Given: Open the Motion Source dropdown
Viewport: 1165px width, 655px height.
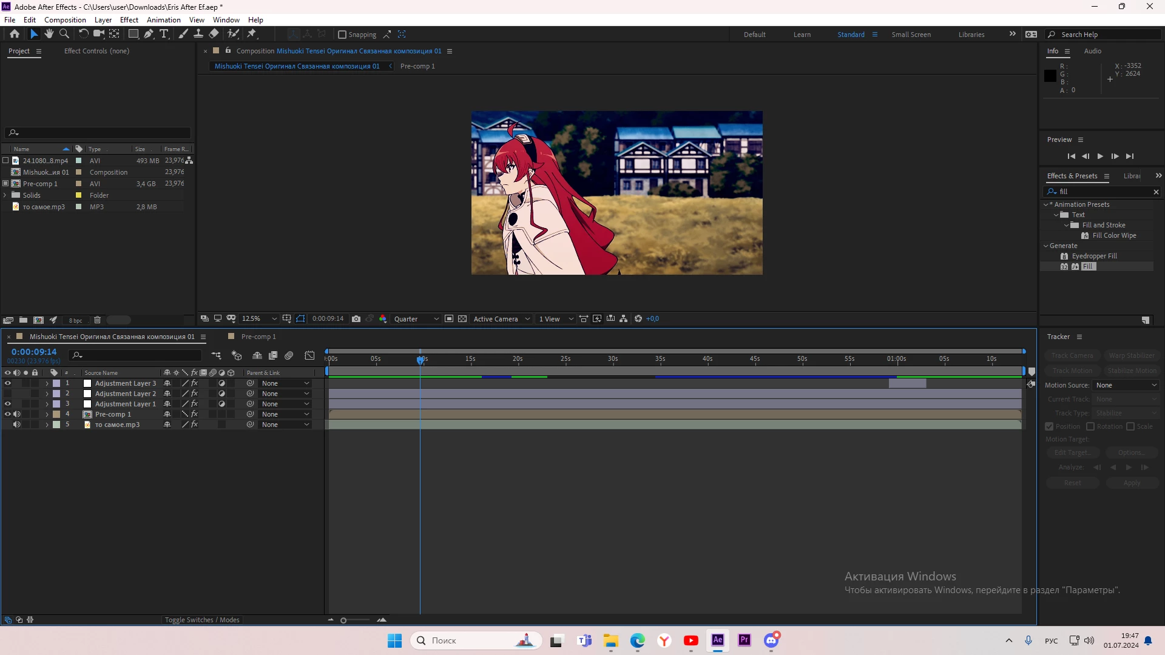Looking at the screenshot, I should click(1126, 385).
